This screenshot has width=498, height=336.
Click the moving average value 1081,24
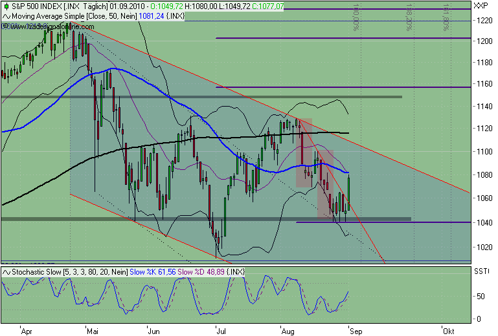pos(152,16)
